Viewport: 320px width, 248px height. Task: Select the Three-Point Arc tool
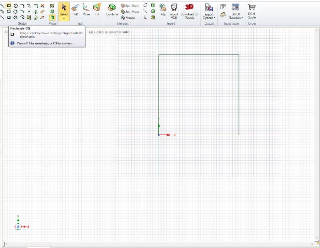22,11
